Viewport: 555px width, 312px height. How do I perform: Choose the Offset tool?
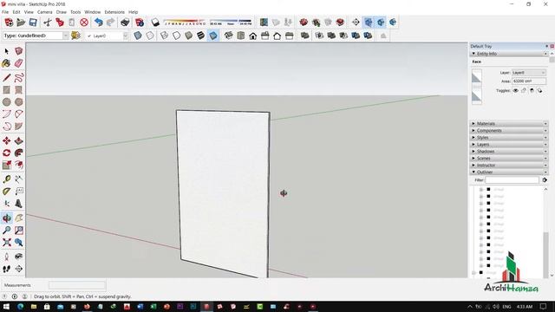19,165
